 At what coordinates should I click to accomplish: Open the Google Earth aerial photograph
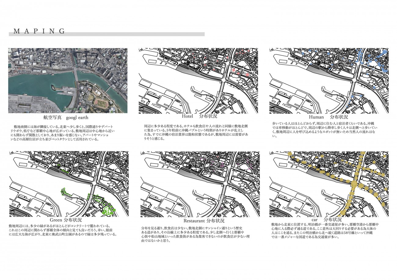pyautogui.click(x=68, y=80)
